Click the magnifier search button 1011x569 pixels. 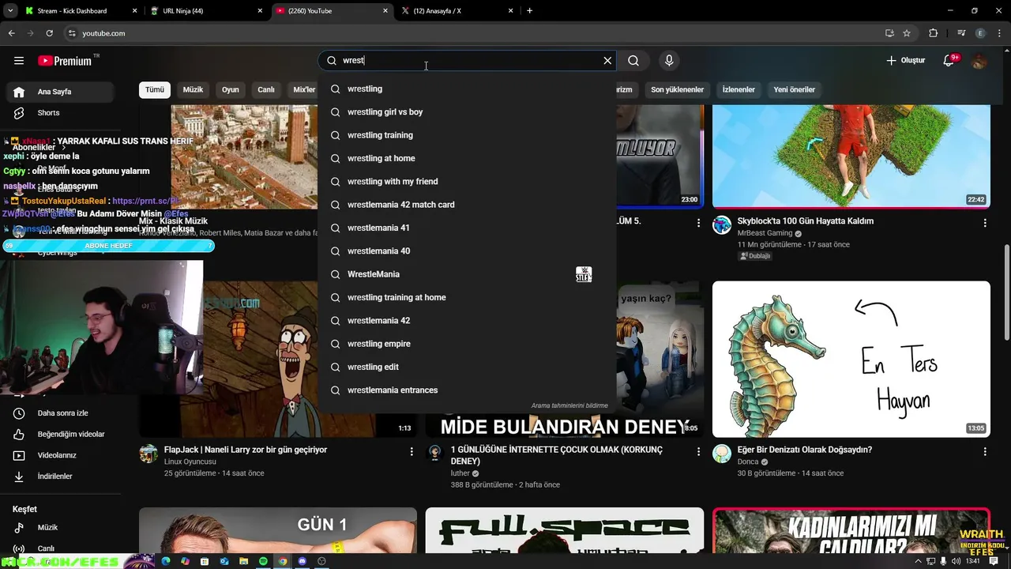pos(633,61)
